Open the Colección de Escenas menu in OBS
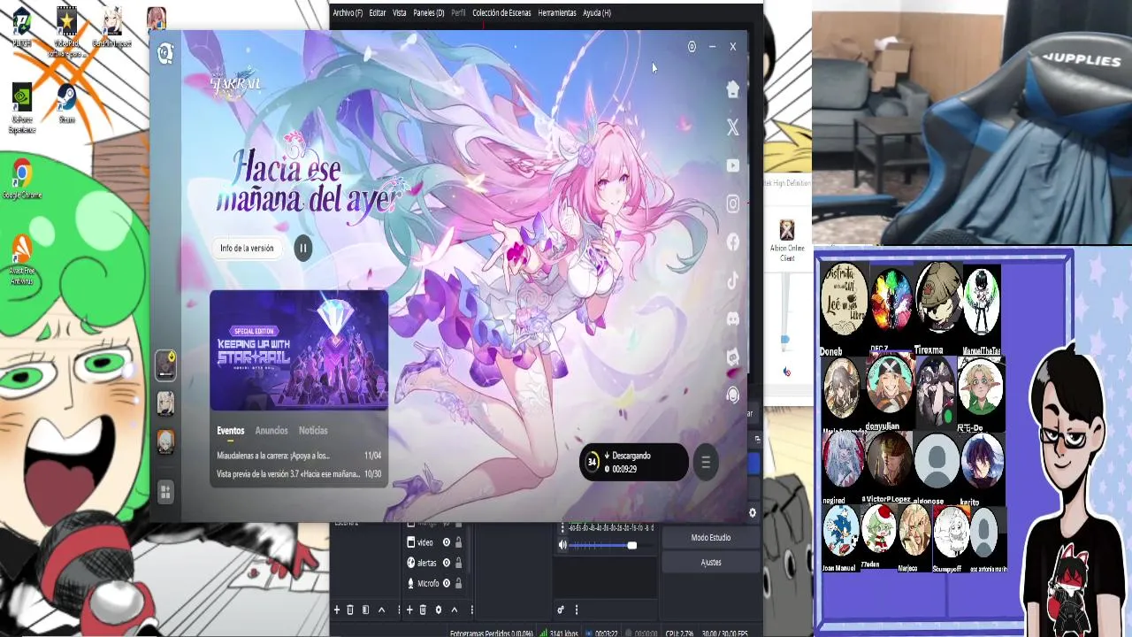The width and height of the screenshot is (1132, 637). [x=501, y=13]
